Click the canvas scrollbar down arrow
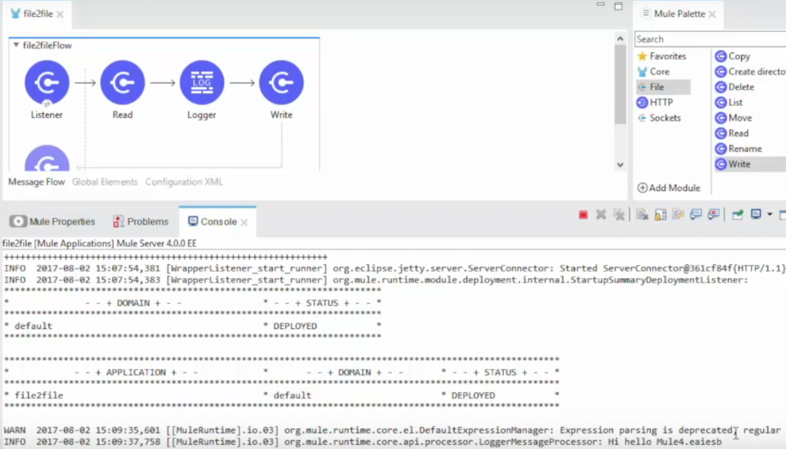786x449 pixels. [620, 164]
